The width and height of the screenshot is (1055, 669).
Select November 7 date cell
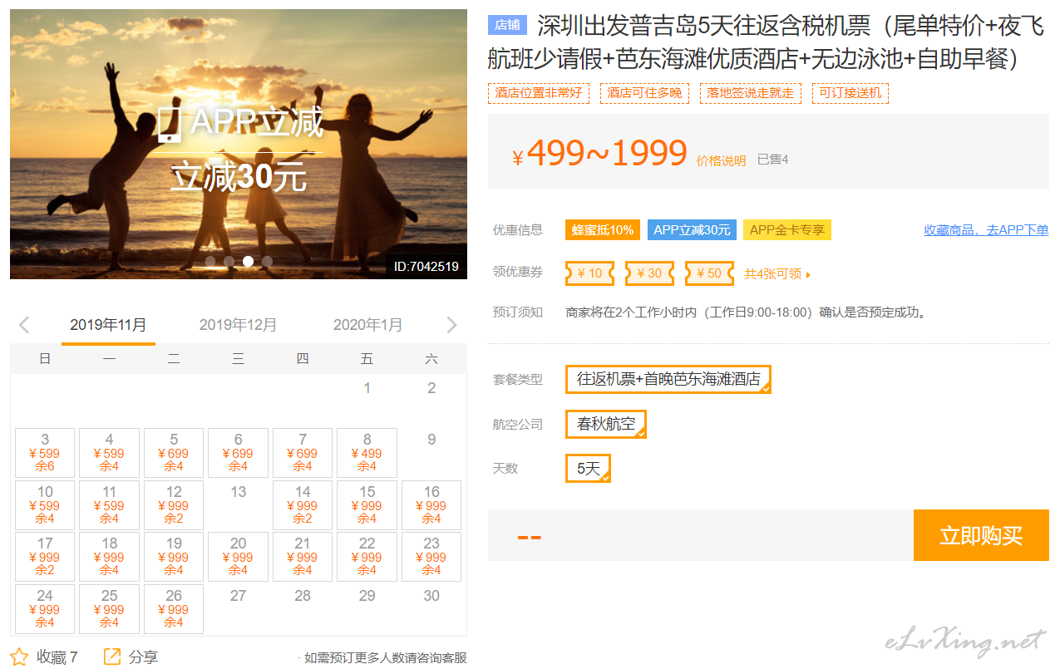click(x=303, y=453)
